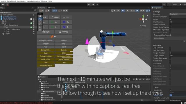Toggle the checkbox for Main Camera row

point(34,15)
